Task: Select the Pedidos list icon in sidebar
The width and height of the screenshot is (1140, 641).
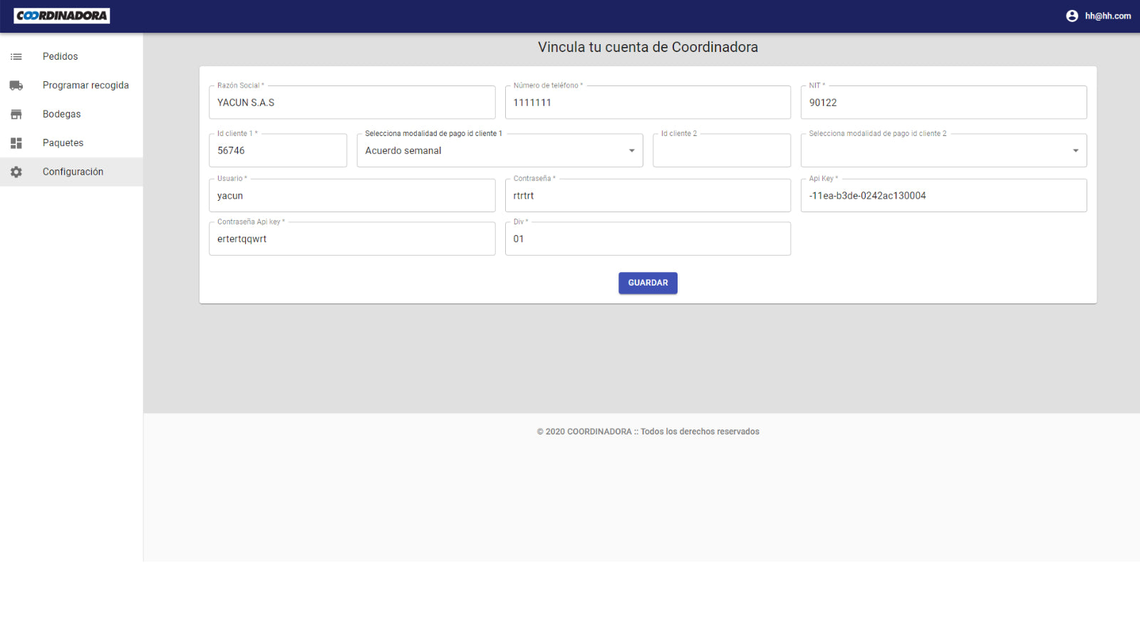Action: [16, 56]
